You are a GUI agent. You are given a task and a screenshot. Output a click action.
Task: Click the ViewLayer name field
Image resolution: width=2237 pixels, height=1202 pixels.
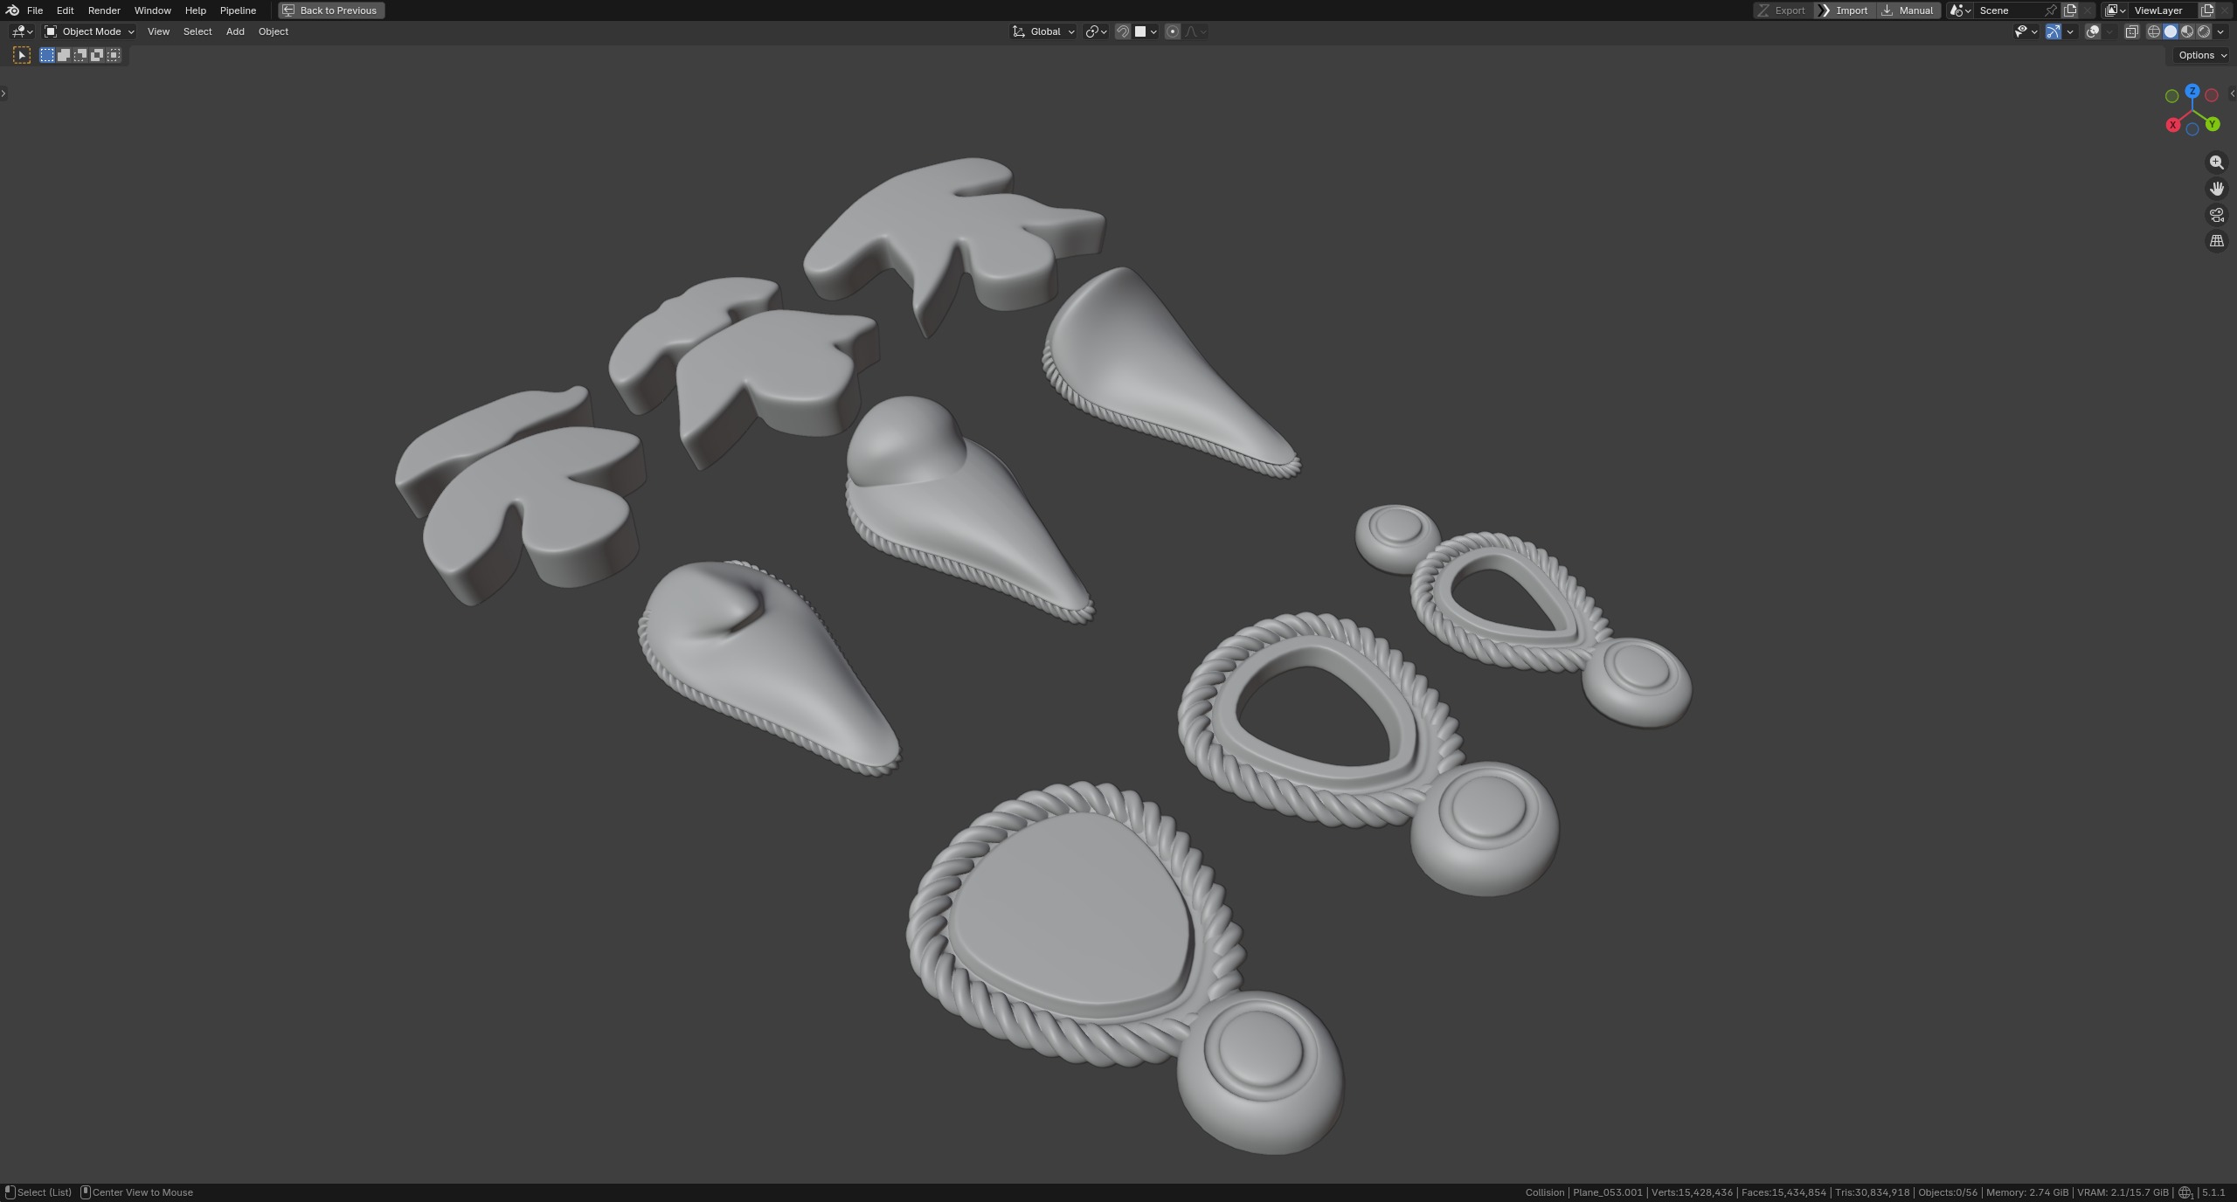point(2162,10)
